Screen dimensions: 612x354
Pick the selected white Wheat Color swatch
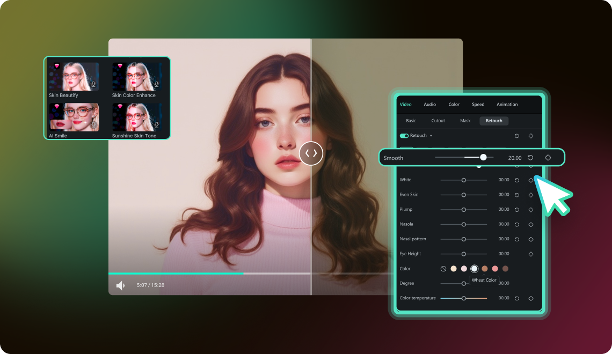[x=474, y=269]
